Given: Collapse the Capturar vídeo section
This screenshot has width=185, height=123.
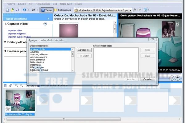Looking at the screenshot, I should point(45,24).
